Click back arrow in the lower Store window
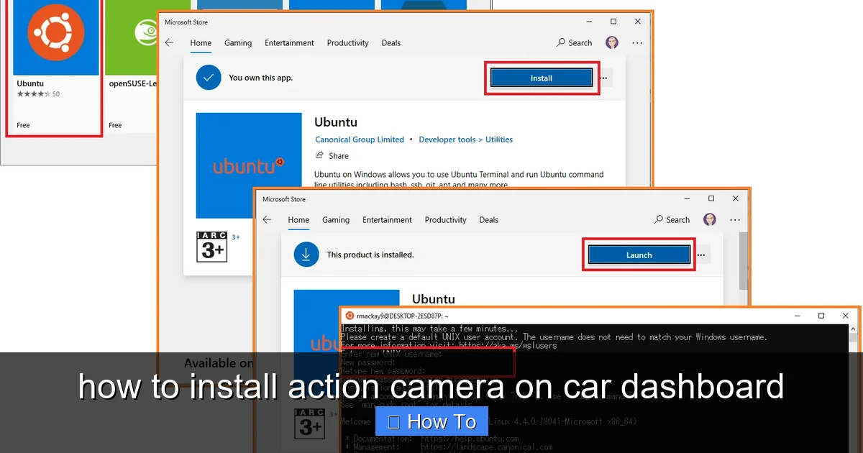This screenshot has width=863, height=453. coord(267,220)
